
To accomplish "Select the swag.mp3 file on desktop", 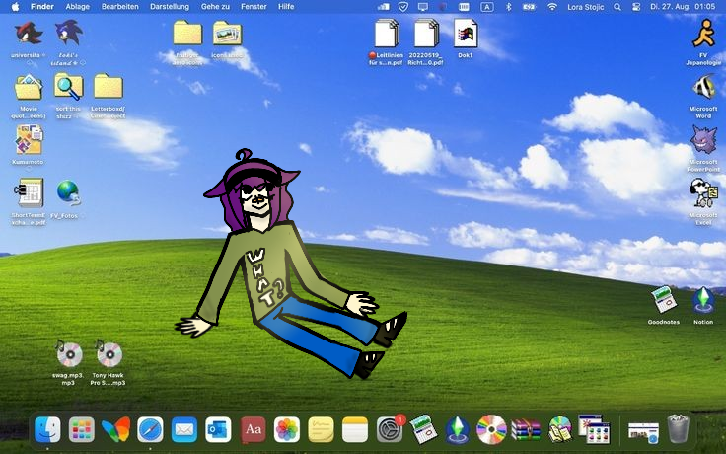I will pyautogui.click(x=70, y=353).
